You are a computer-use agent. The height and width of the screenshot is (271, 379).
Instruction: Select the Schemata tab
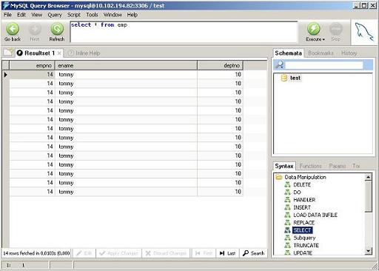pyautogui.click(x=288, y=53)
